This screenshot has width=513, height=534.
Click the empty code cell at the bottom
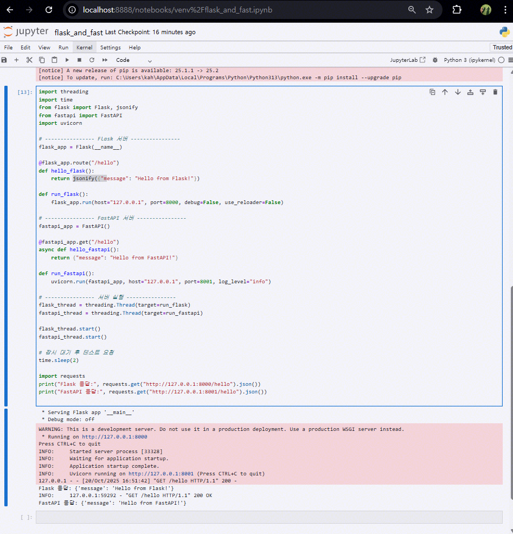point(269,517)
